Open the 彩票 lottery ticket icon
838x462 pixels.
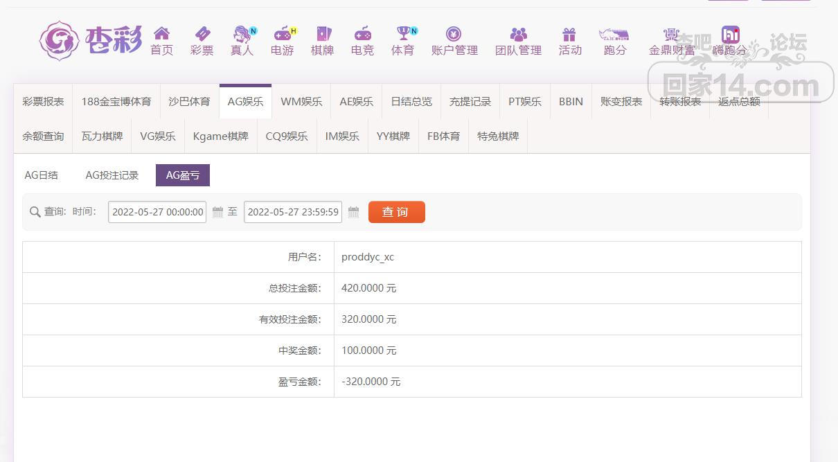pyautogui.click(x=202, y=34)
